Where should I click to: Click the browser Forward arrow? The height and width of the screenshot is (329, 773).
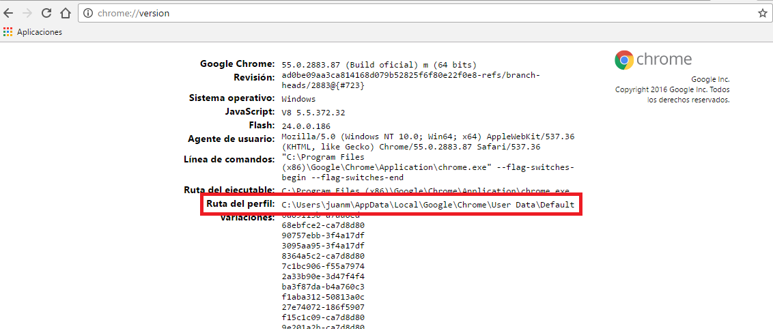click(x=27, y=13)
